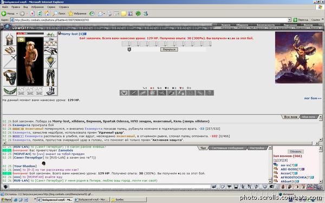
Task: Open the Сервис menu
Action: (51, 7)
